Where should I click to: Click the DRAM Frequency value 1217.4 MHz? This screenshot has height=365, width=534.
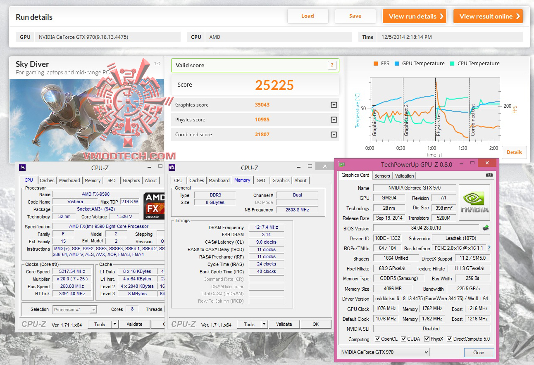tap(267, 227)
